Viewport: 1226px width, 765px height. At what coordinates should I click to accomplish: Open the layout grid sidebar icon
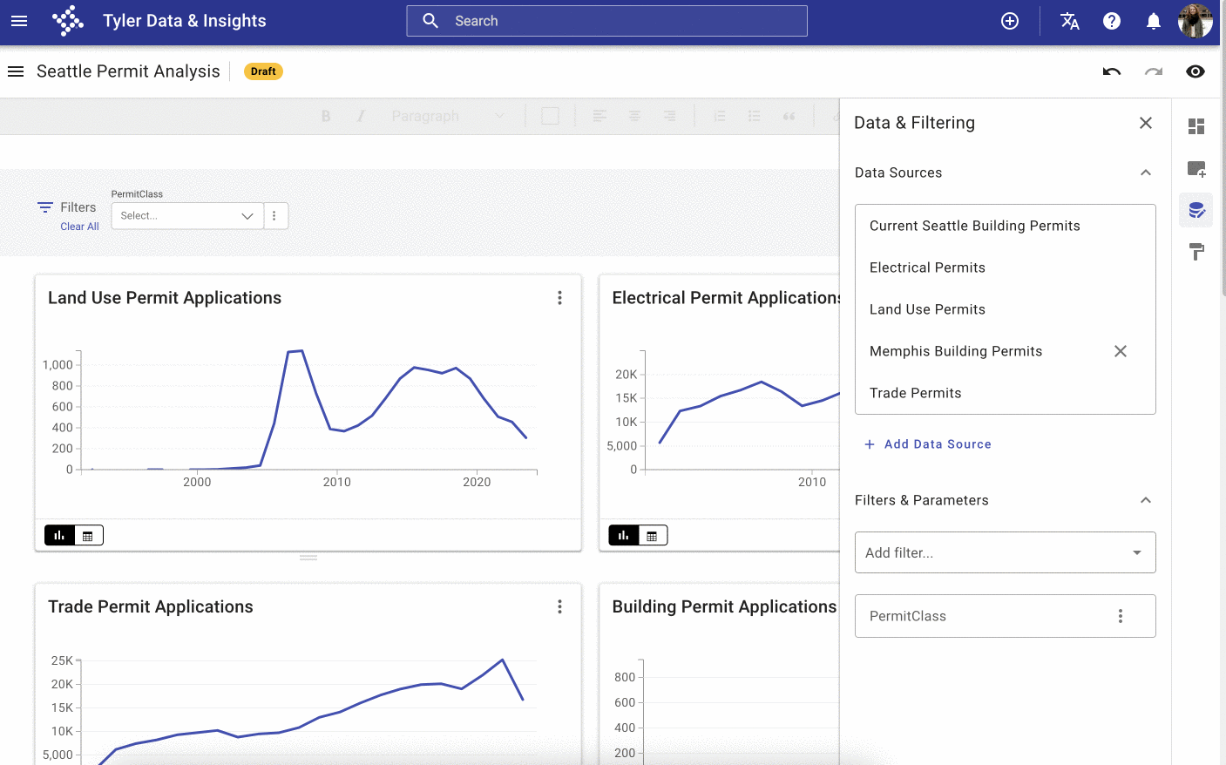click(x=1196, y=126)
